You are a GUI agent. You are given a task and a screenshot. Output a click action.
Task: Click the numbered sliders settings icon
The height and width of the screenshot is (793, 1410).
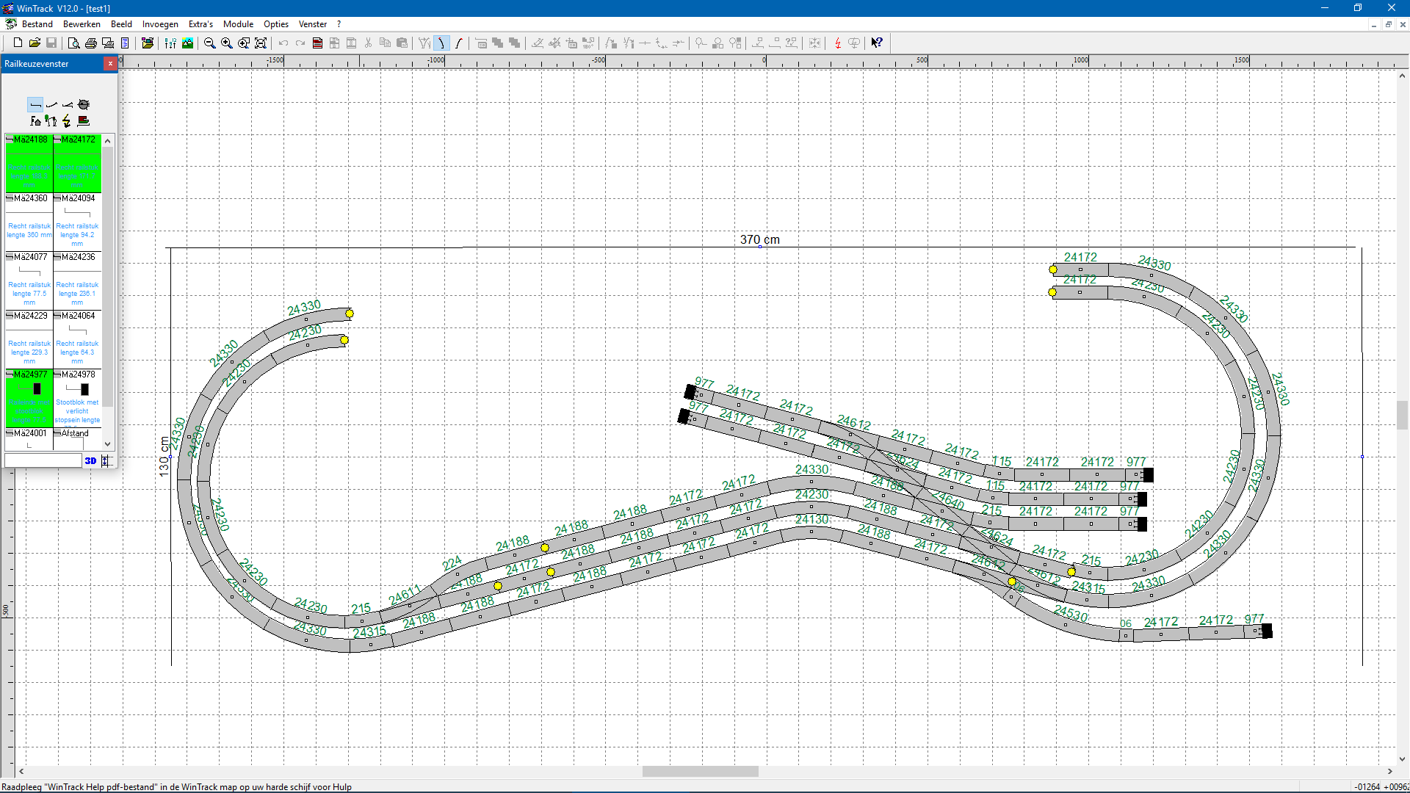pyautogui.click(x=170, y=43)
